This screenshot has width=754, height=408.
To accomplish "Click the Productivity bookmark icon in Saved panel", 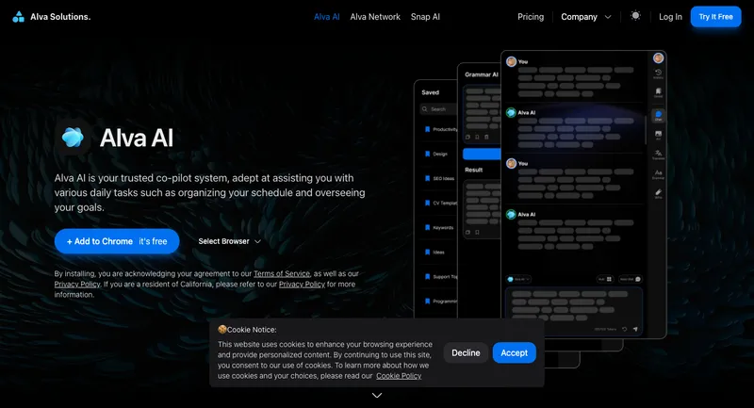I will point(427,129).
